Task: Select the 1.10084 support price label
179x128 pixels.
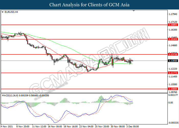Action: 173,89
